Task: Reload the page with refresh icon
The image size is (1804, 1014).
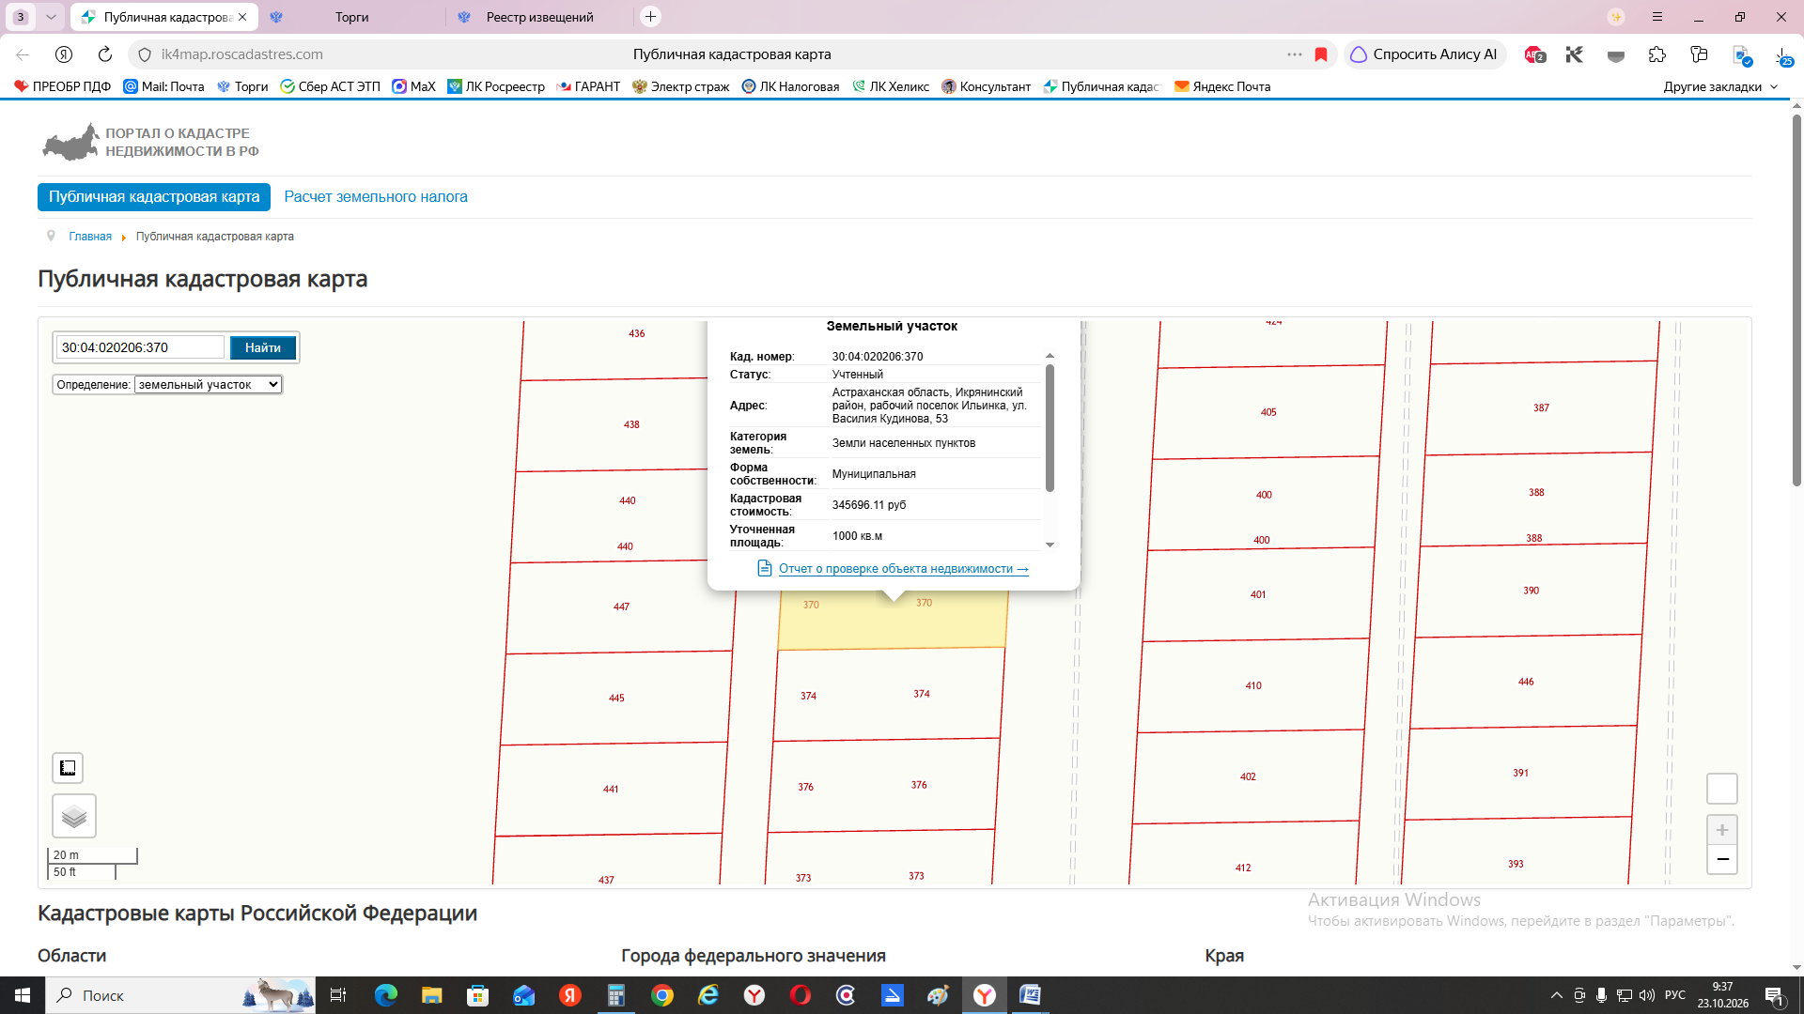Action: [x=105, y=54]
